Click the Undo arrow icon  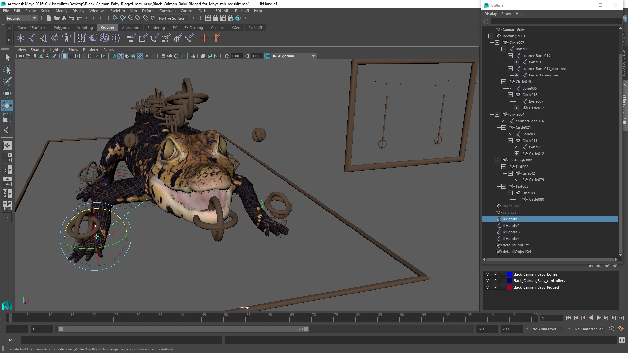[72, 18]
